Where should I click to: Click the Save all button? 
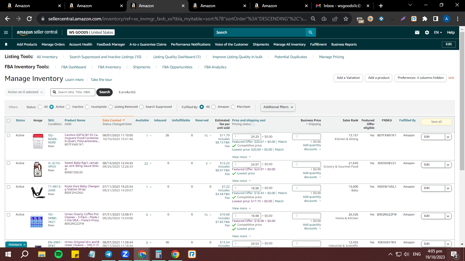pyautogui.click(x=436, y=122)
